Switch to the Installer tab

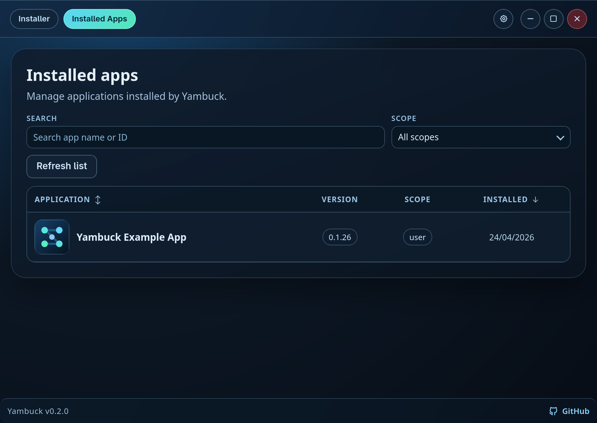point(34,19)
